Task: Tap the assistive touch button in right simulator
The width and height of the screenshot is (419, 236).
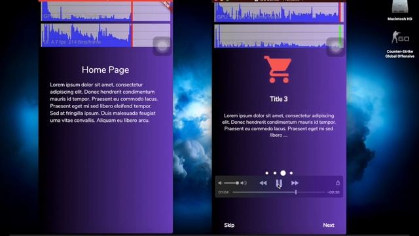Action: (x=335, y=47)
